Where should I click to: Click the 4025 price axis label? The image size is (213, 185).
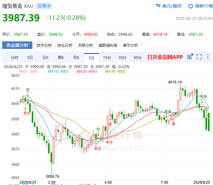point(15,76)
